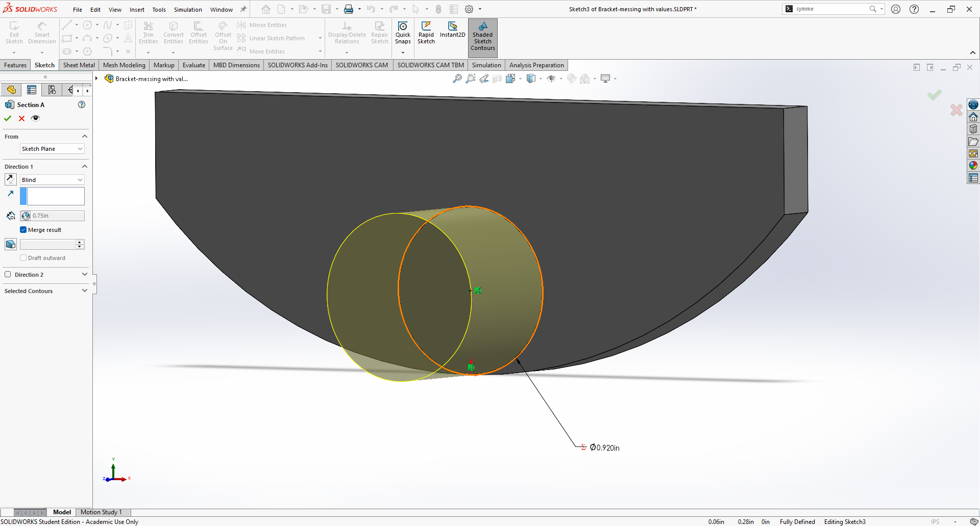Uncheck the Merge result checkbox

(x=23, y=230)
